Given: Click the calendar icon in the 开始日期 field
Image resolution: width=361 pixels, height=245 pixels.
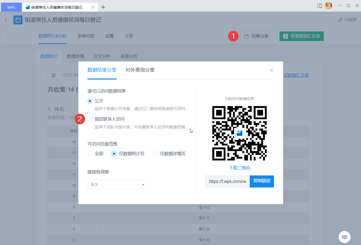Looking at the screenshot, I should 53,75.
